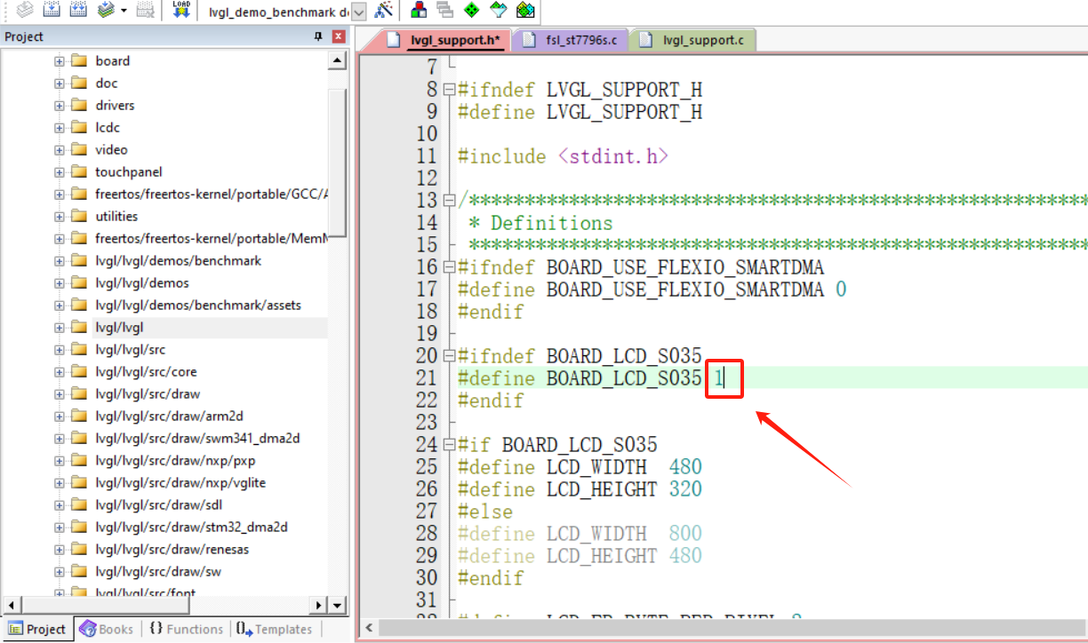The image size is (1088, 643).
Task: Switch to the lvgl_support.c editor tab
Action: [x=692, y=40]
